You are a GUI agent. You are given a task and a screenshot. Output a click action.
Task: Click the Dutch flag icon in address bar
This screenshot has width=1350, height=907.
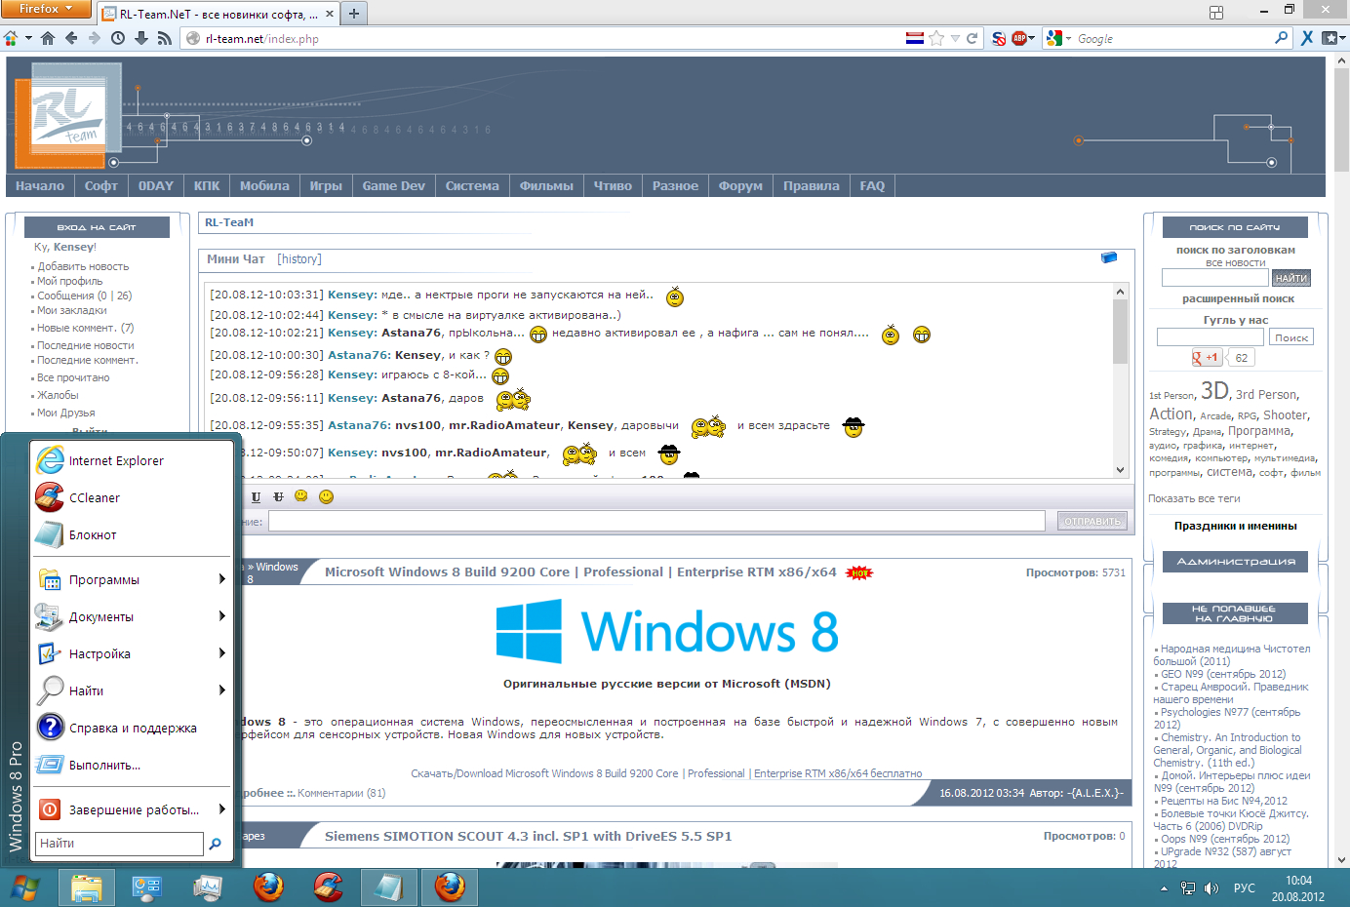914,38
